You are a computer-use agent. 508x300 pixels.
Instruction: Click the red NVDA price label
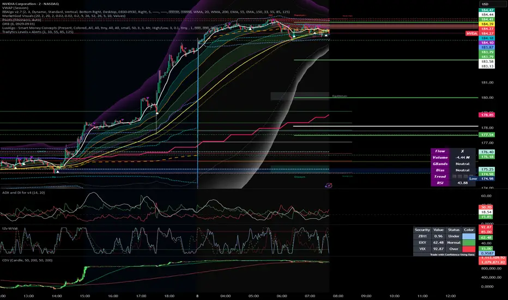(471, 33)
